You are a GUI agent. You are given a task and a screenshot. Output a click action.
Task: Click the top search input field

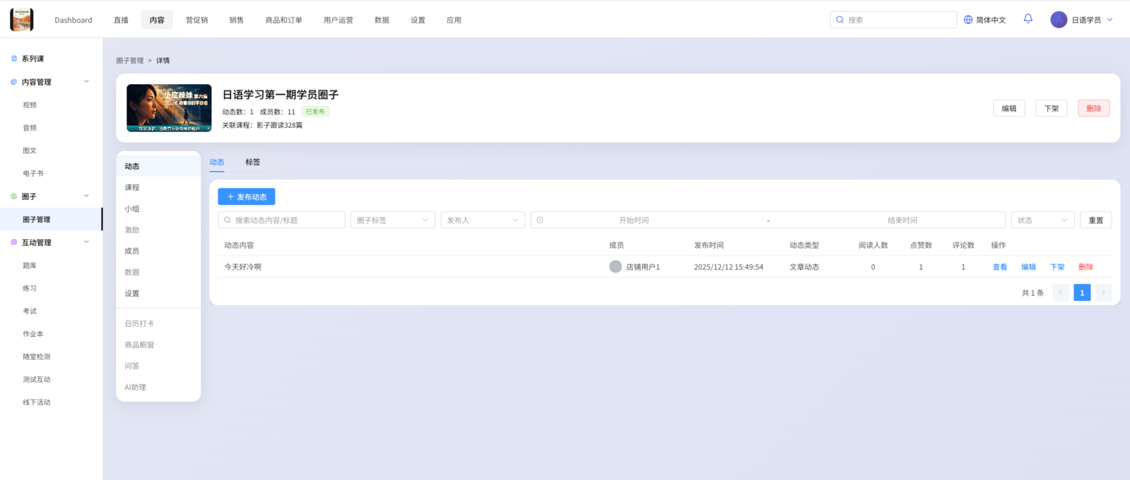coord(893,20)
